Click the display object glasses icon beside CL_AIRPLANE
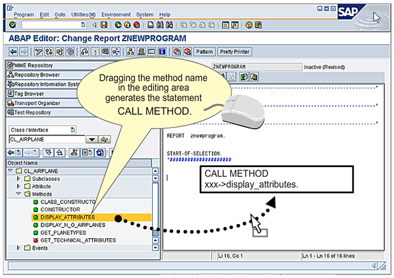The image size is (394, 278). [104, 139]
